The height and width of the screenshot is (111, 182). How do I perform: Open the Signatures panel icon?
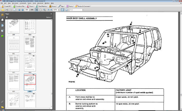pyautogui.click(x=2, y=31)
